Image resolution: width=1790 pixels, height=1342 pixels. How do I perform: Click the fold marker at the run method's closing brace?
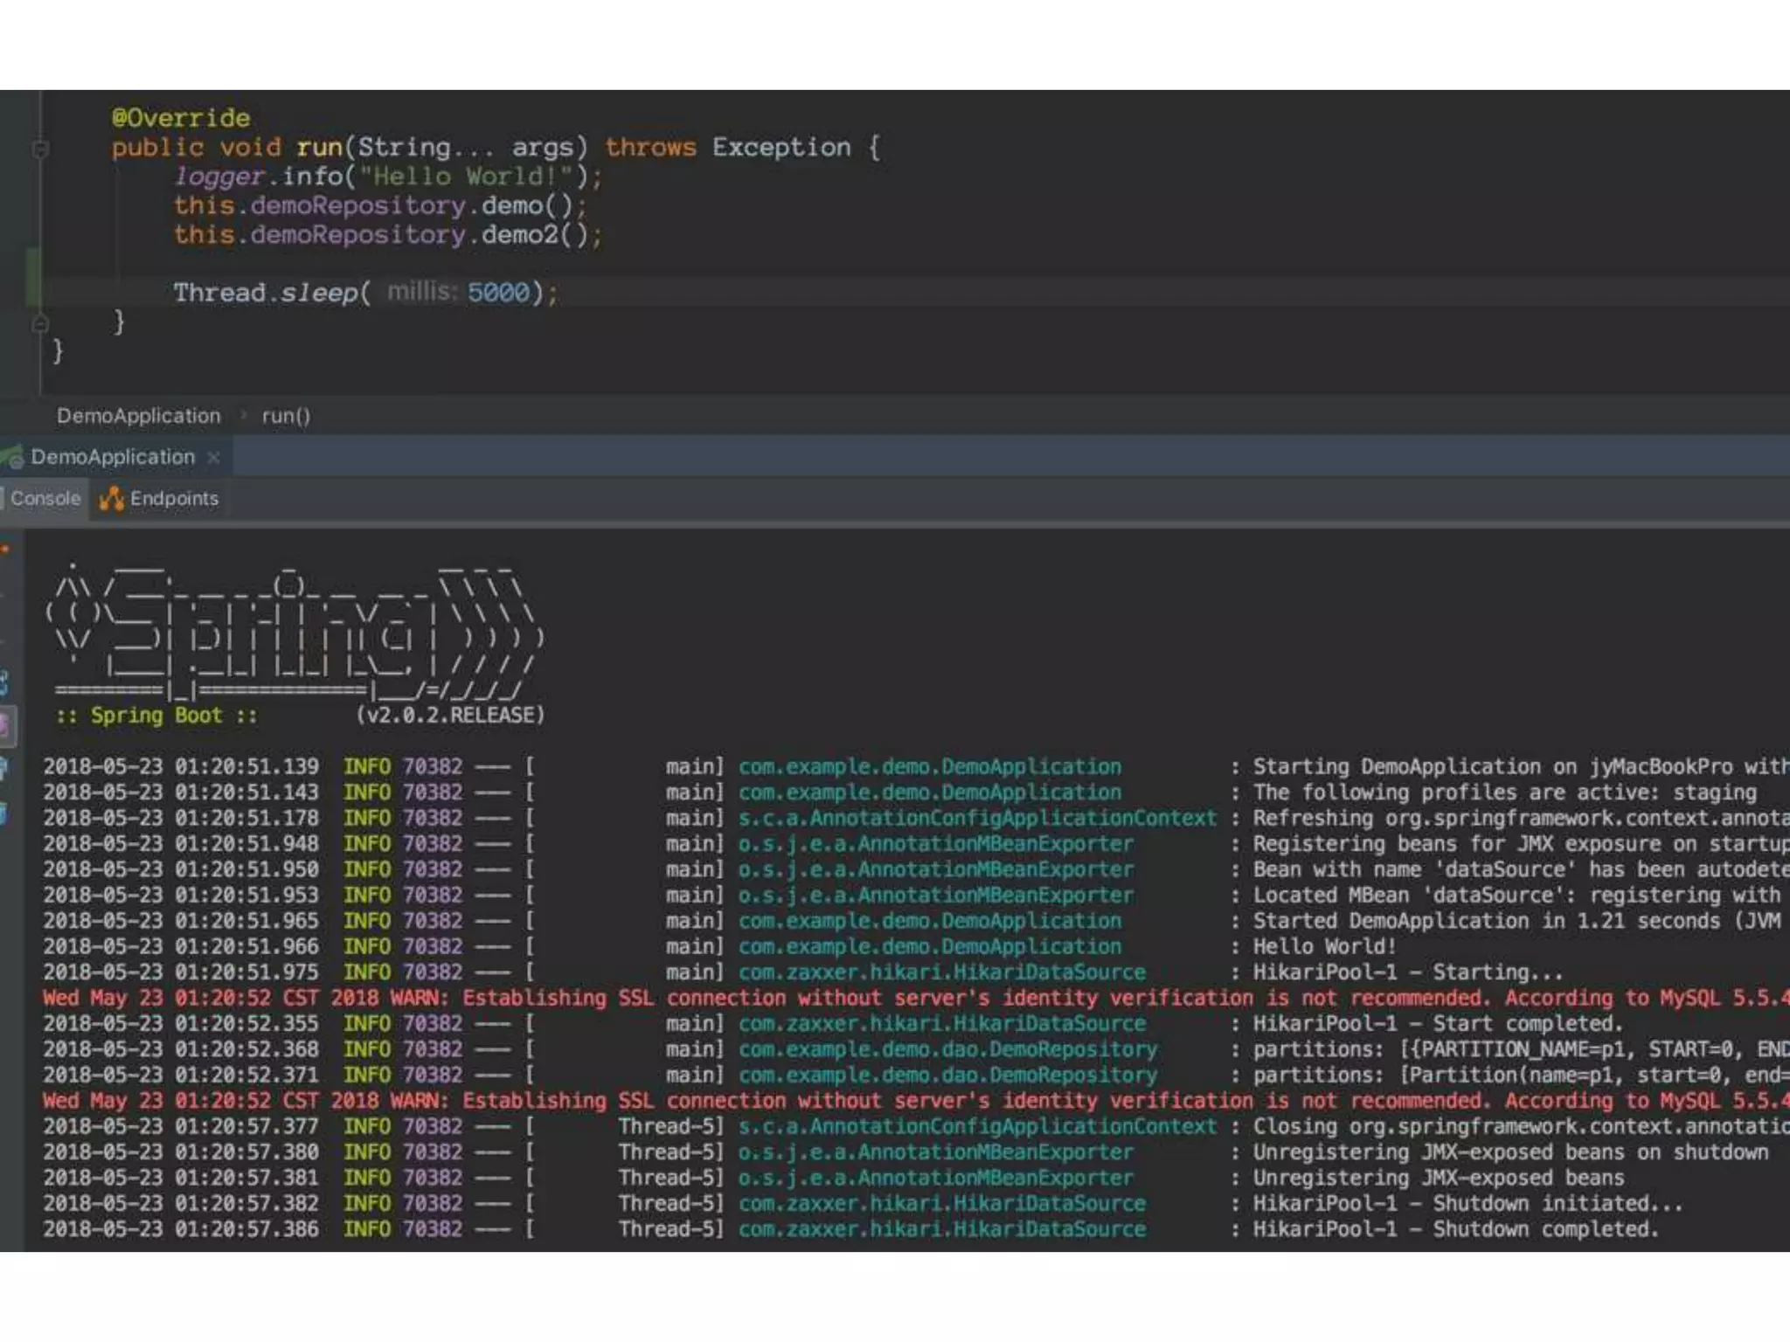tap(39, 324)
